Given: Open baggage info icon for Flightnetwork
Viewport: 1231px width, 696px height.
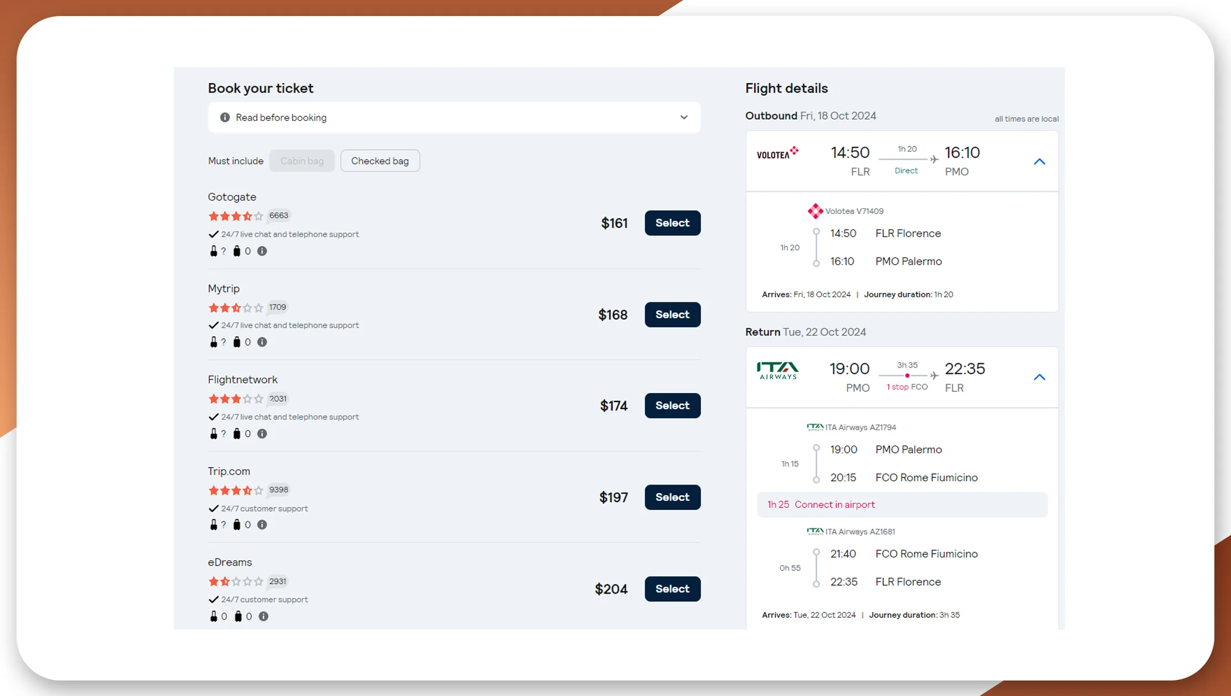Looking at the screenshot, I should click(x=262, y=434).
